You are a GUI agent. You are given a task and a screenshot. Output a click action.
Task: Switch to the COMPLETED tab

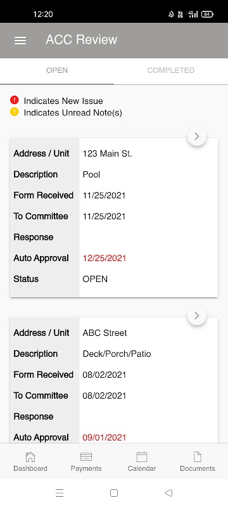pos(171,70)
